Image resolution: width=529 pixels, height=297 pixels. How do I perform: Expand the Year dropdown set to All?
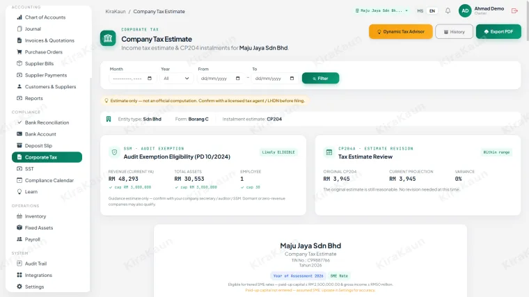coord(176,78)
